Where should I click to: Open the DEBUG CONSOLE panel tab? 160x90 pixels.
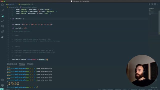coord(12,64)
